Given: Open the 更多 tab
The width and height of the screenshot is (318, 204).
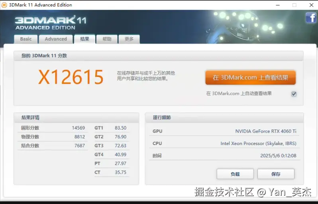Looking at the screenshot, I should point(129,39).
